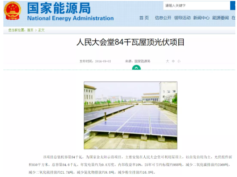Click the partially visible last navigation item
The width and height of the screenshot is (237, 177).
click(233, 18)
